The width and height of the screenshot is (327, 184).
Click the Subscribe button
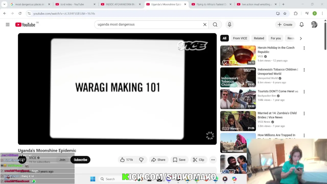(80, 160)
